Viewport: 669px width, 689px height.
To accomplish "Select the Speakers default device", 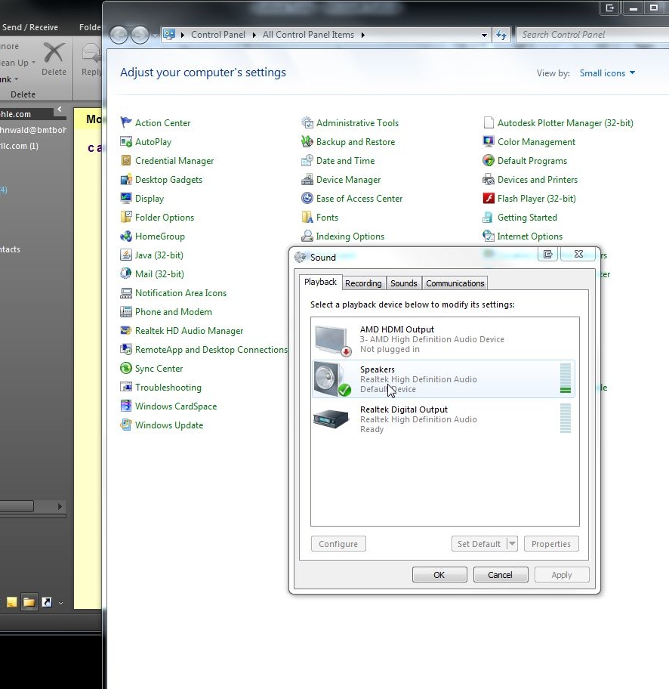I will click(443, 378).
